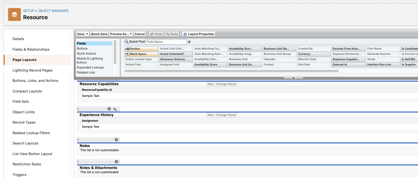Click the Object Manager layers icon
The image size is (418, 179).
coord(14,14)
